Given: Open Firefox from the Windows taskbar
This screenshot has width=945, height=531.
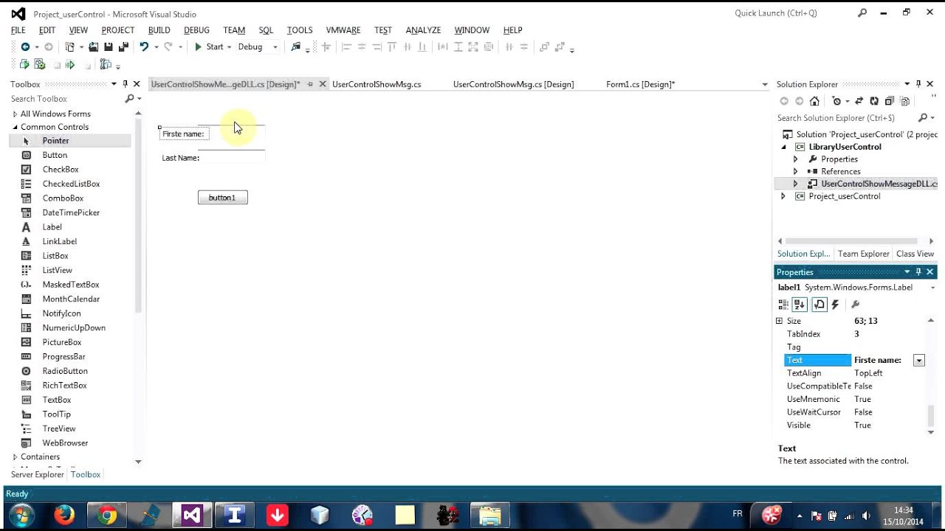Looking at the screenshot, I should (64, 515).
